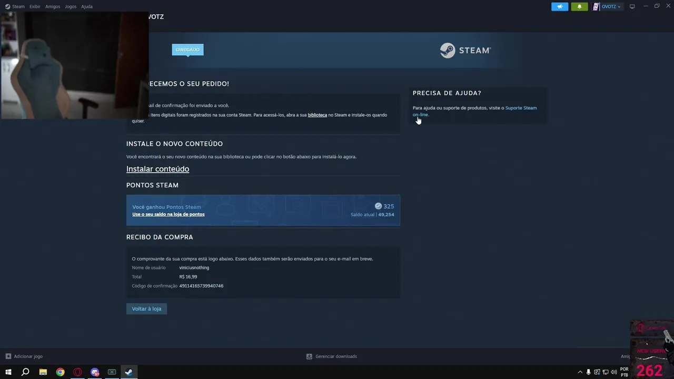Open Gerenciar downloads
This screenshot has width=674, height=379.
(x=336, y=356)
